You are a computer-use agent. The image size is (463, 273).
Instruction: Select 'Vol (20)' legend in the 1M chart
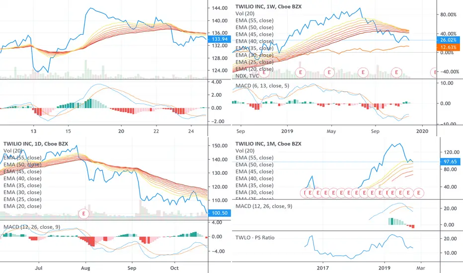(245, 151)
